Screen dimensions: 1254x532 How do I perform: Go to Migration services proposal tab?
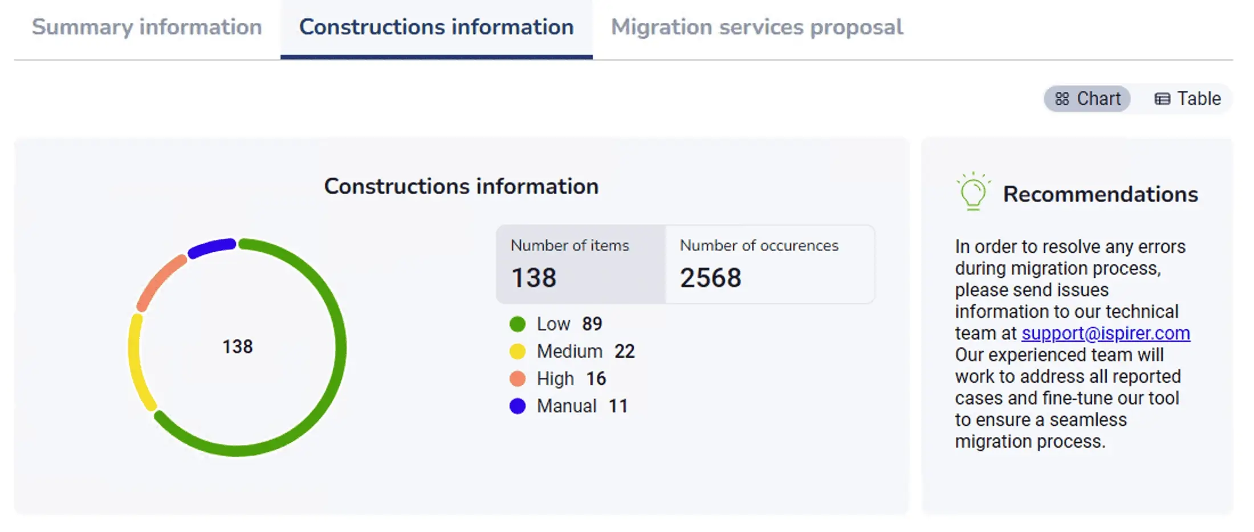pyautogui.click(x=757, y=27)
